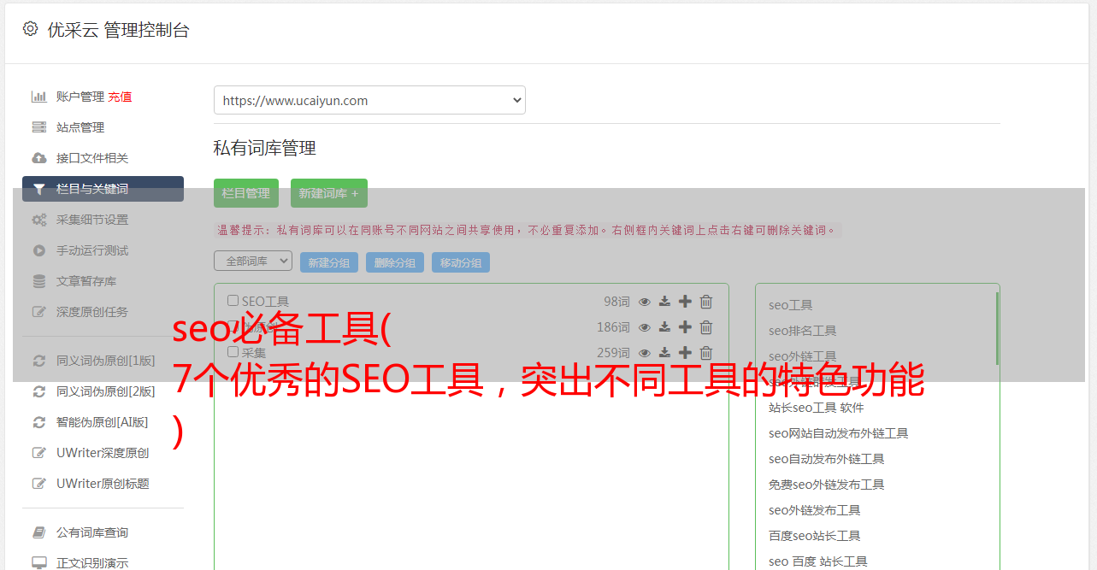Click the database icon next to 文章暂存库
The width and height of the screenshot is (1097, 570).
[x=39, y=281]
